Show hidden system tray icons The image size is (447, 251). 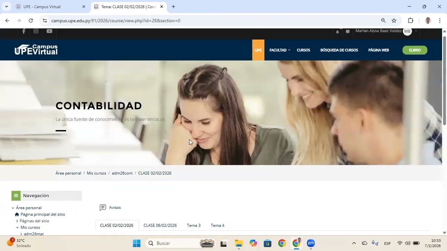point(354,243)
